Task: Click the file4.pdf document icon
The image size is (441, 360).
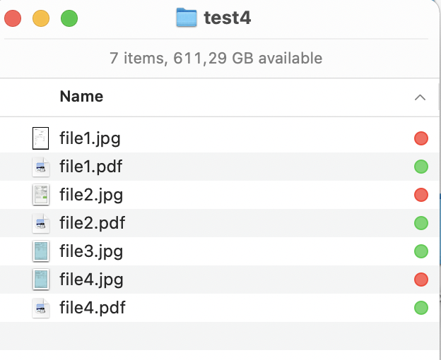Action: pos(41,308)
